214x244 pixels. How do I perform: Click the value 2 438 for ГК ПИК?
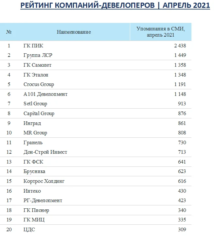(x=180, y=46)
